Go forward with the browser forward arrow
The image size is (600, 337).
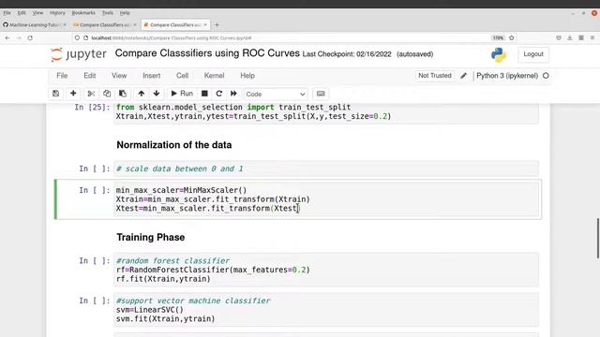pyautogui.click(x=19, y=37)
